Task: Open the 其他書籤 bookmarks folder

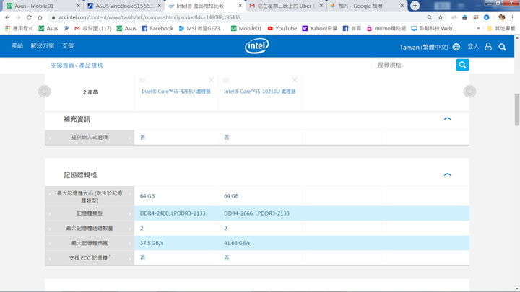Action: coord(501,28)
